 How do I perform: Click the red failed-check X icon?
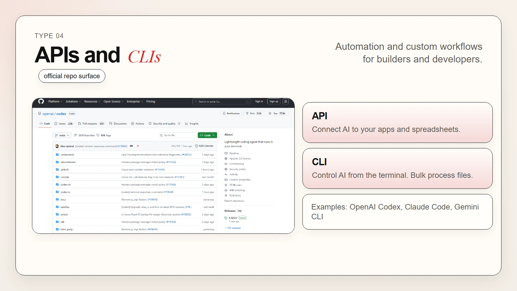[x=138, y=146]
